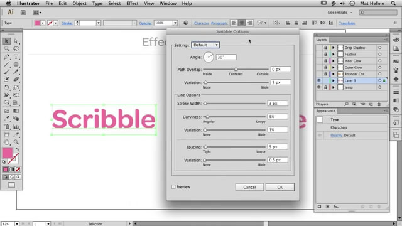
Task: Open the File menu
Action: 49,3
